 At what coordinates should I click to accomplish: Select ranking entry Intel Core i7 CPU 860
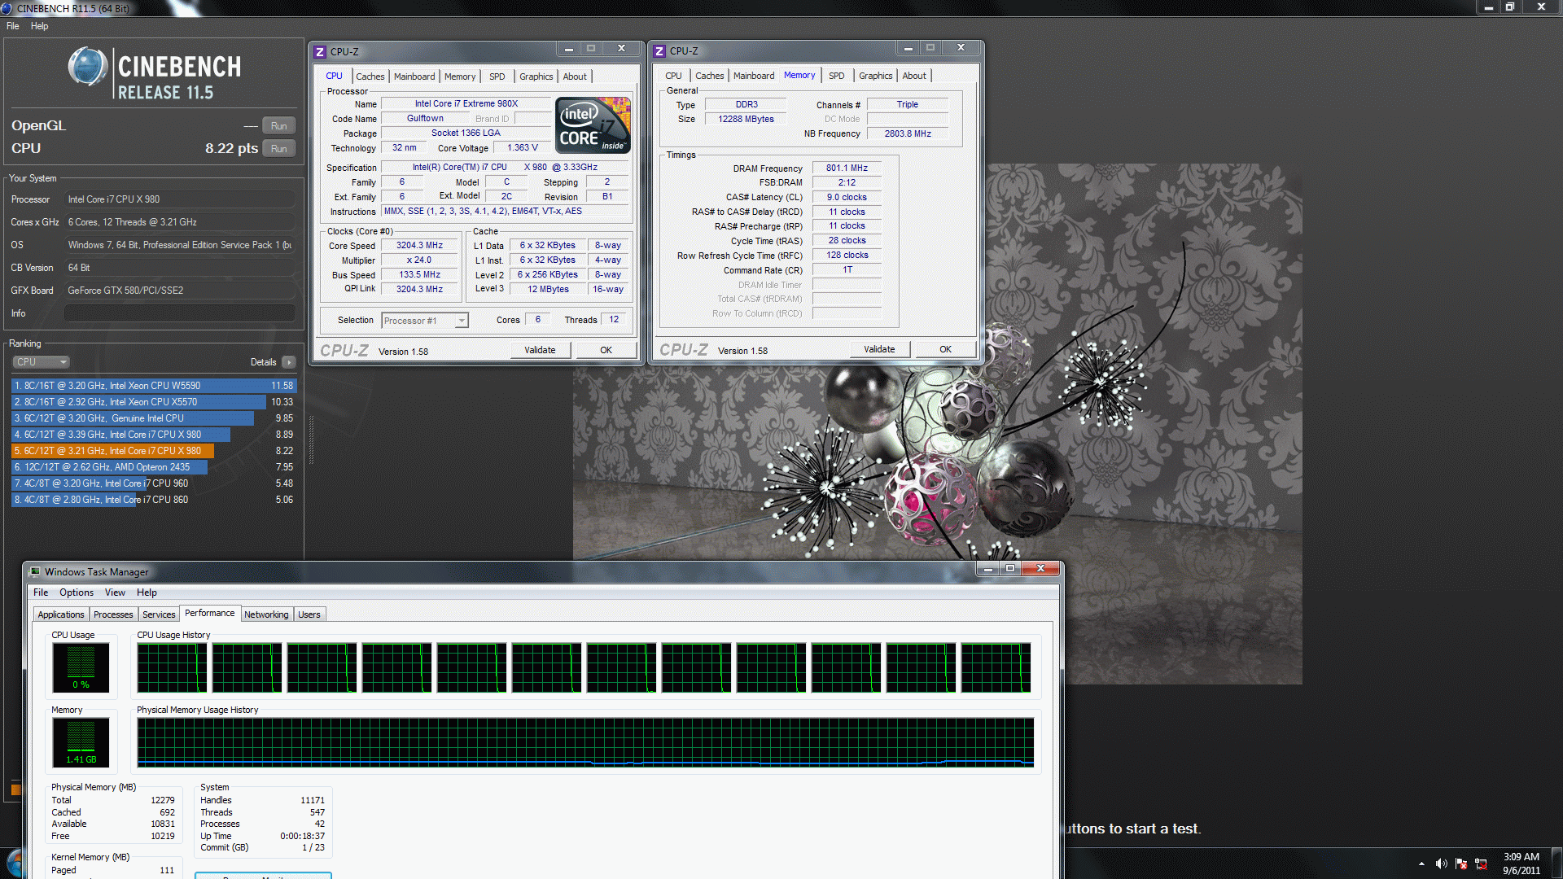click(154, 500)
